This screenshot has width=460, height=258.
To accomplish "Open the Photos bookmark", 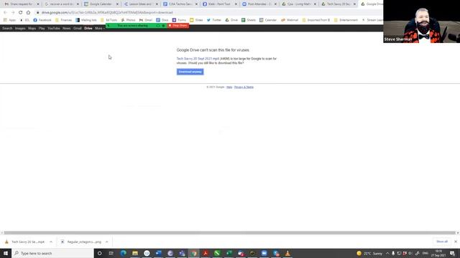I will click(128, 20).
